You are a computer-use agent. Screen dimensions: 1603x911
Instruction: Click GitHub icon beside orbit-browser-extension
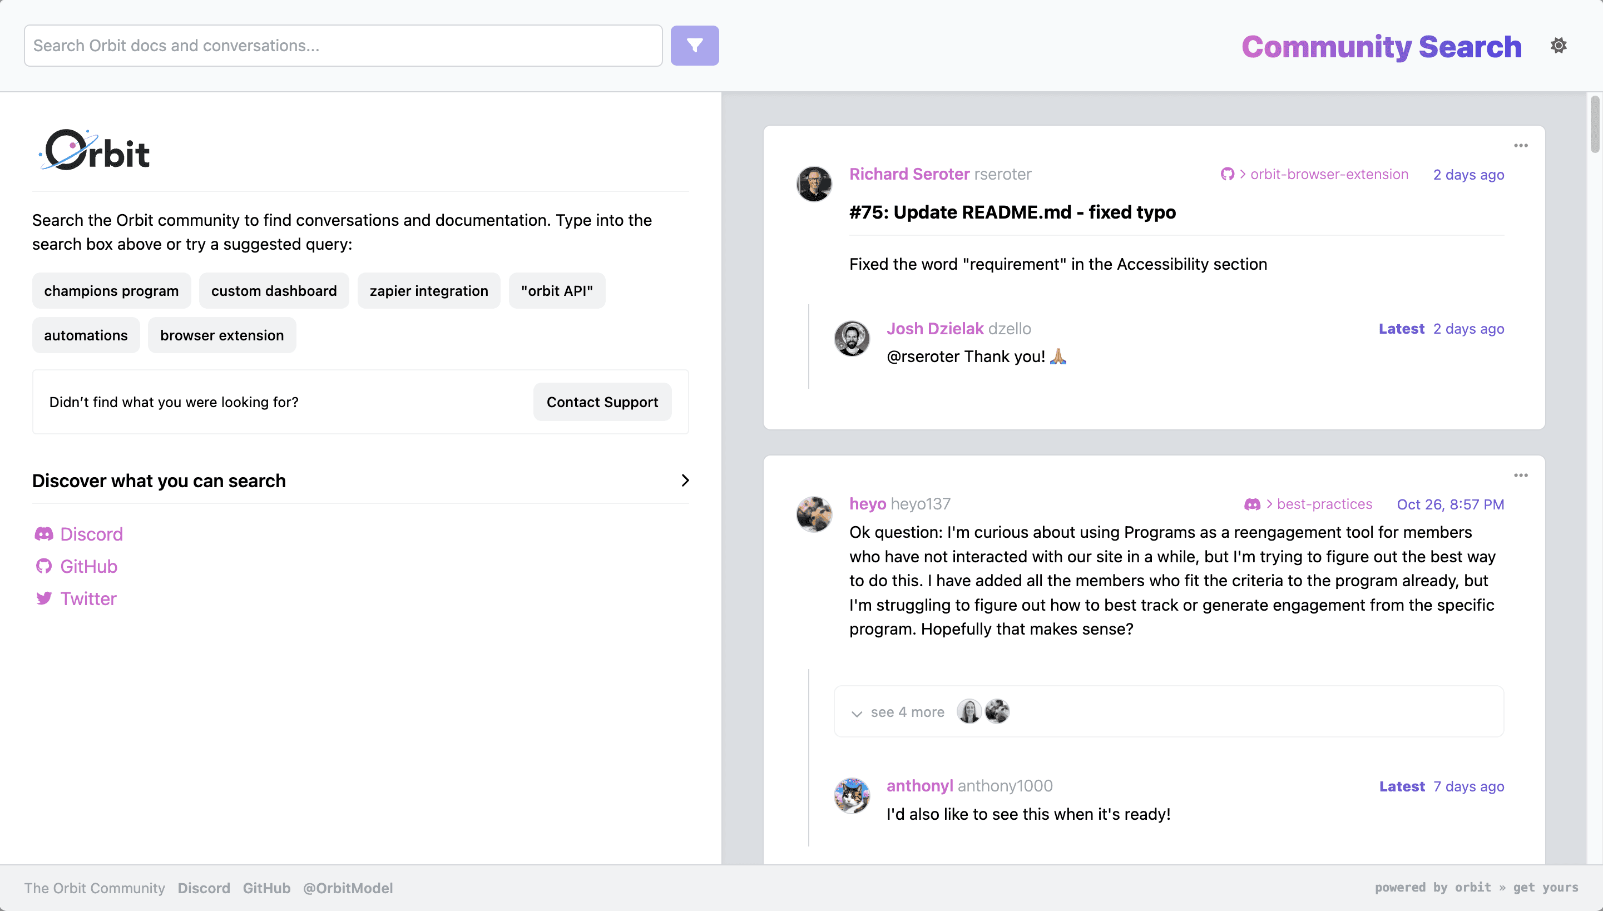click(1227, 175)
